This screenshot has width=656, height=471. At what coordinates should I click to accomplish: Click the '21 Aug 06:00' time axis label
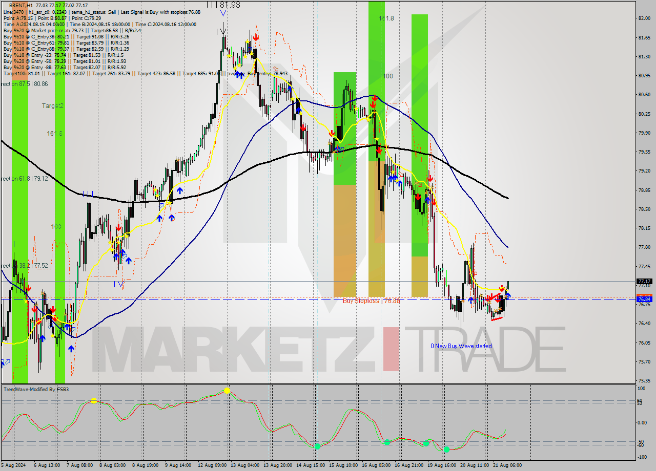[508, 465]
